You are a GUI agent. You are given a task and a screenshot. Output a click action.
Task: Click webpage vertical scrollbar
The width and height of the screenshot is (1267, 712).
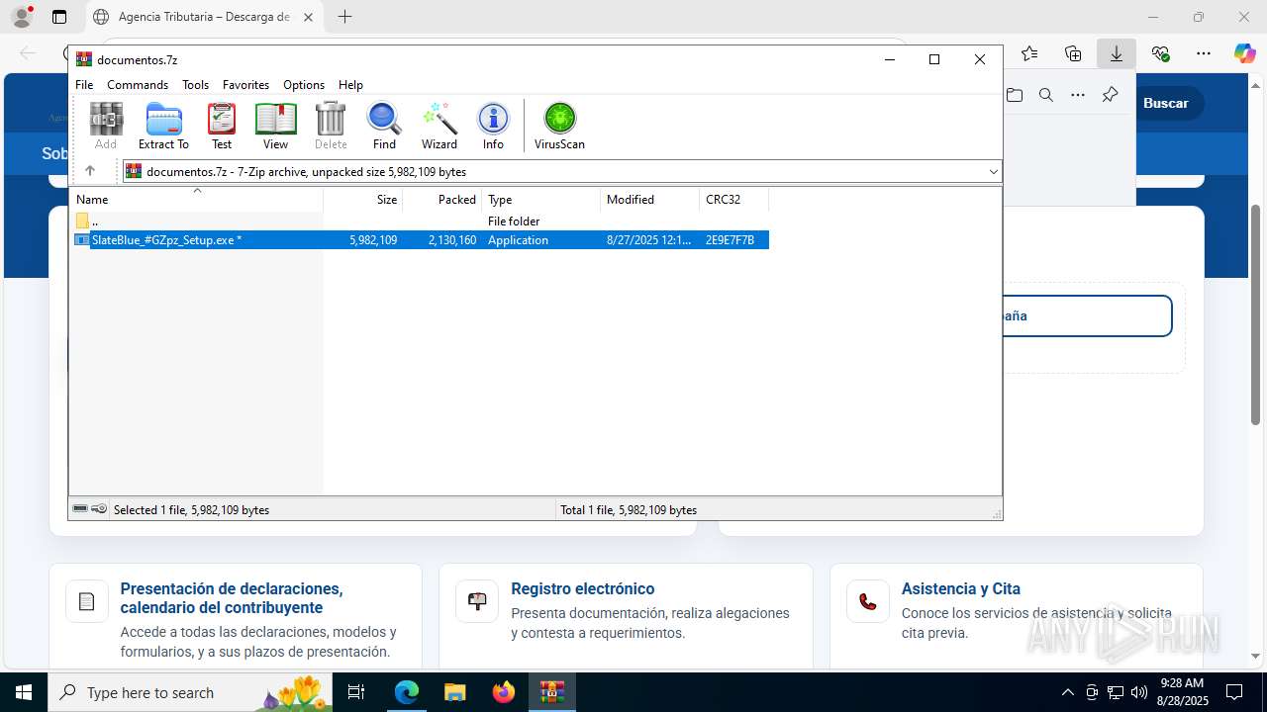coord(1255,314)
